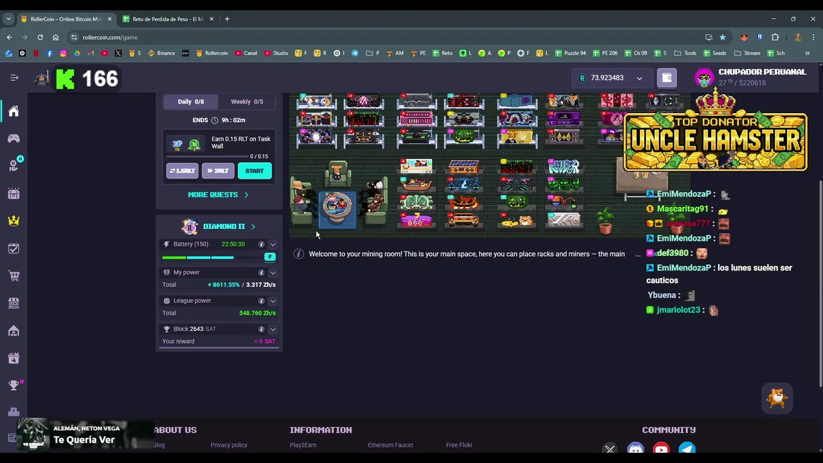Viewport: 823px width, 463px height.
Task: Bookmark this page with star icon
Action: (723, 37)
